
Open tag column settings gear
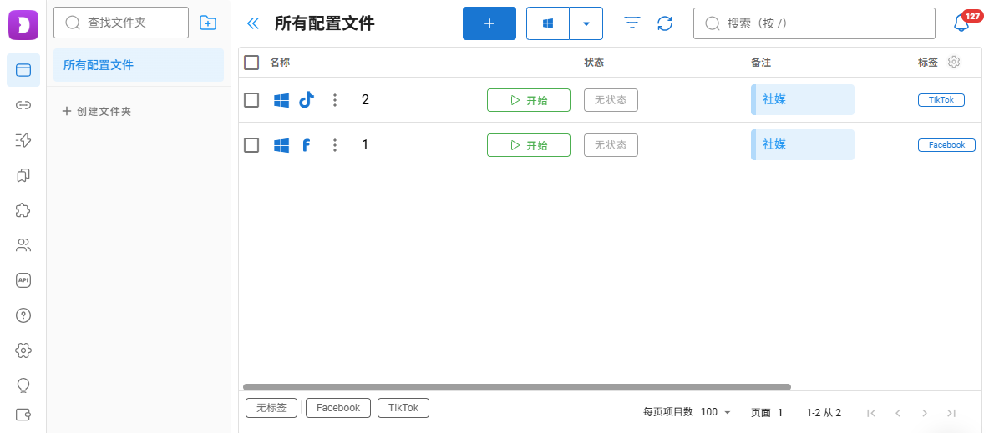[x=954, y=62]
